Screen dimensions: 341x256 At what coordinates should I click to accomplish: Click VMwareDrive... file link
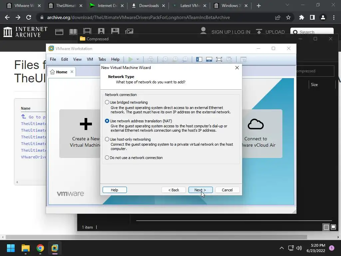[34, 157]
